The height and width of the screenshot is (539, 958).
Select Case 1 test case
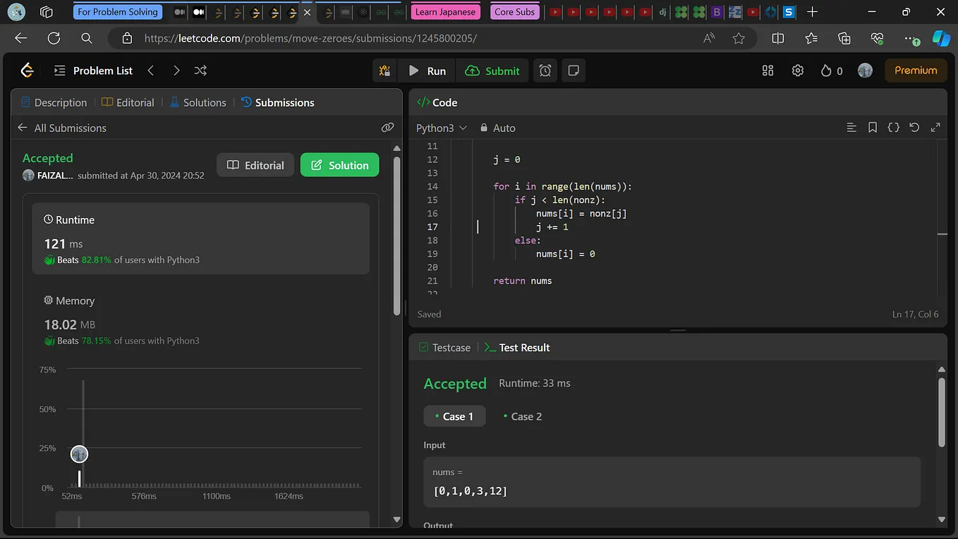454,416
